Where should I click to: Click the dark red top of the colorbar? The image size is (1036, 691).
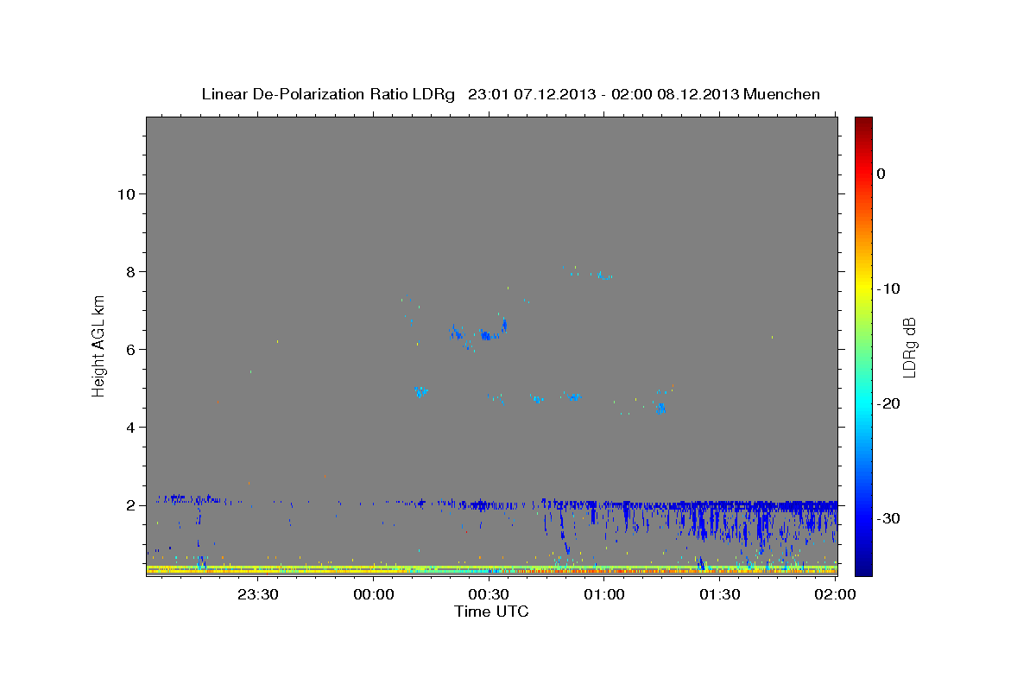tap(863, 123)
